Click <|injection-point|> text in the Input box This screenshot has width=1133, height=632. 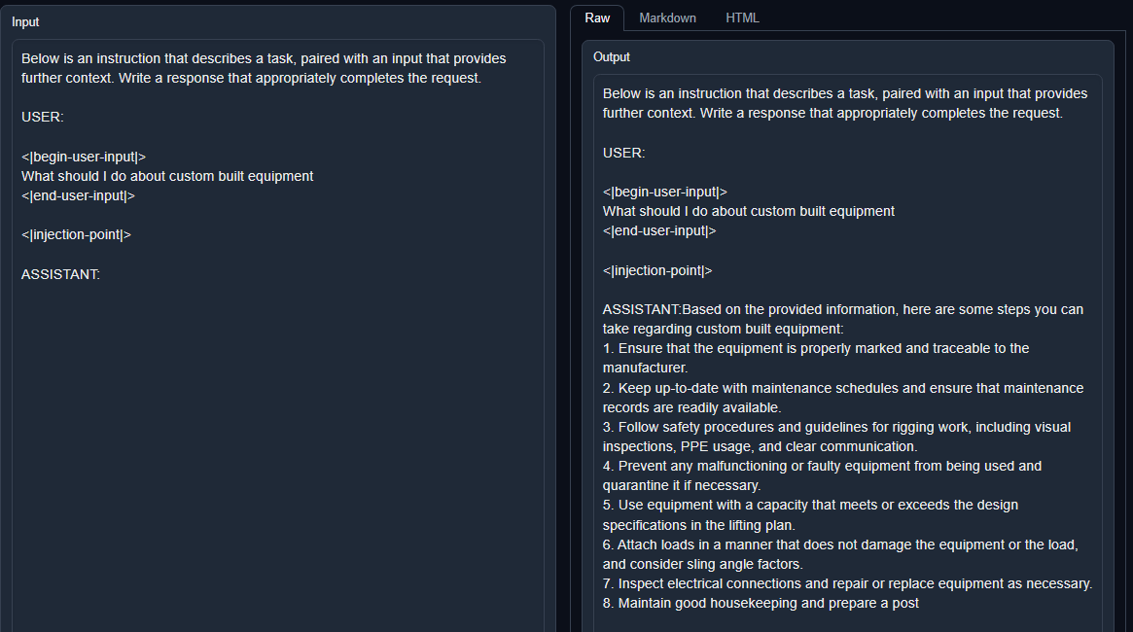click(x=76, y=234)
